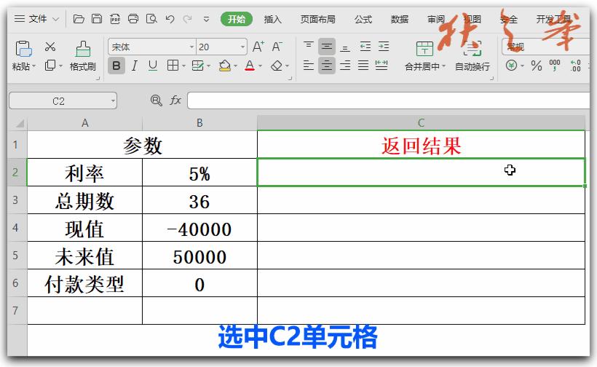The height and width of the screenshot is (367, 597).
Task: Expand the fill color dropdown arrow
Action: (x=236, y=66)
